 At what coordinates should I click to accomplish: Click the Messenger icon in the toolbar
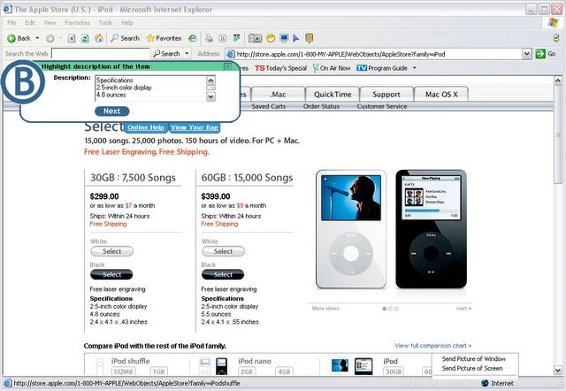(236, 37)
